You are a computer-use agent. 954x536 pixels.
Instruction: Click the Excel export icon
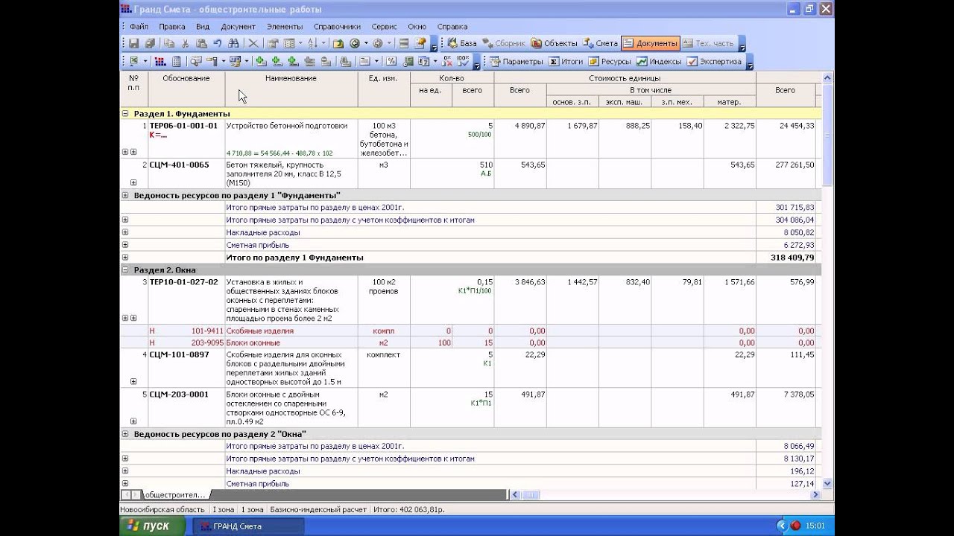(x=134, y=62)
